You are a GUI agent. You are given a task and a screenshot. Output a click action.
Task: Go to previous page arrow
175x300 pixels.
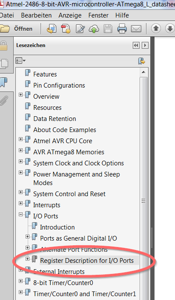[156, 29]
